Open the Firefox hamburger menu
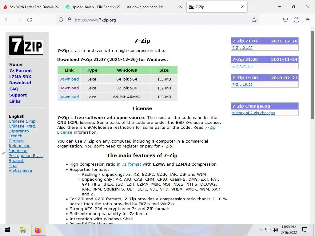Image resolution: width=315 pixels, height=236 pixels. (308, 20)
